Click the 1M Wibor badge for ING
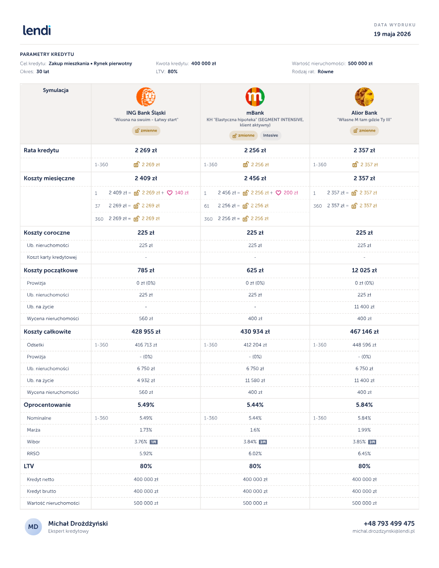Screen dimensions: 439x568 pyautogui.click(x=153, y=442)
